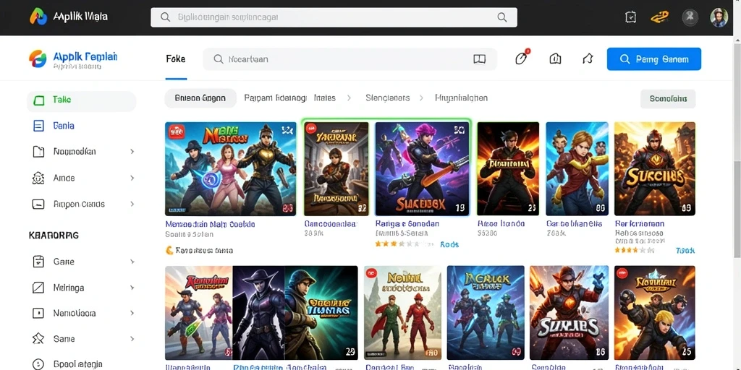Click the star icon beside Same
741x370 pixels.
tap(38, 339)
